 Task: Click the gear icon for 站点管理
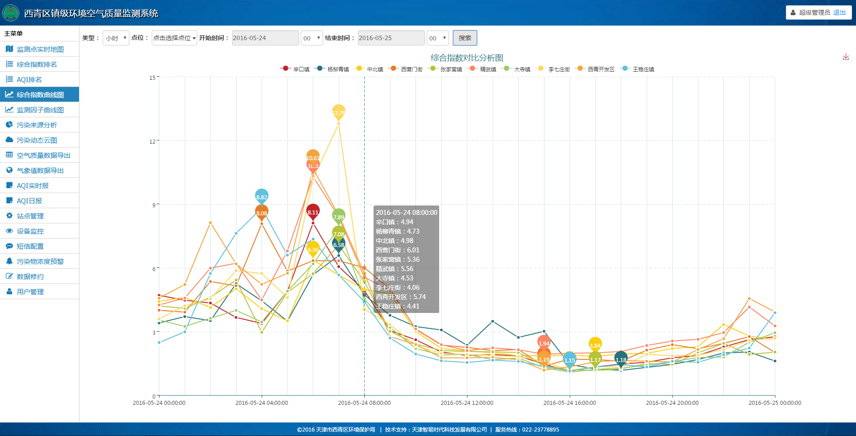(9, 216)
